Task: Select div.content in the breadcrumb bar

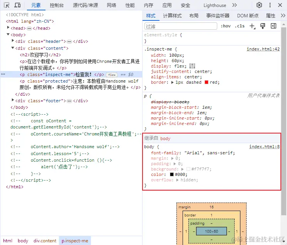Action: tap(45, 241)
